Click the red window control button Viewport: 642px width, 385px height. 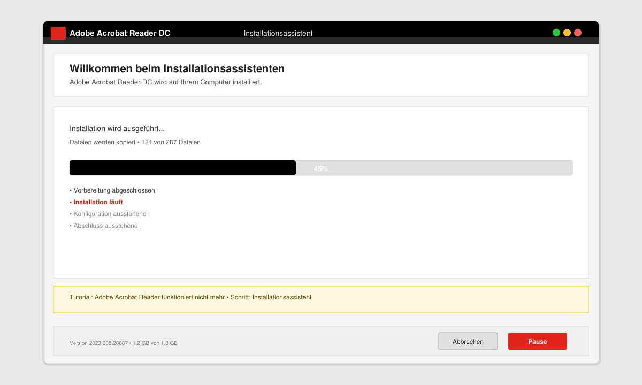point(578,33)
